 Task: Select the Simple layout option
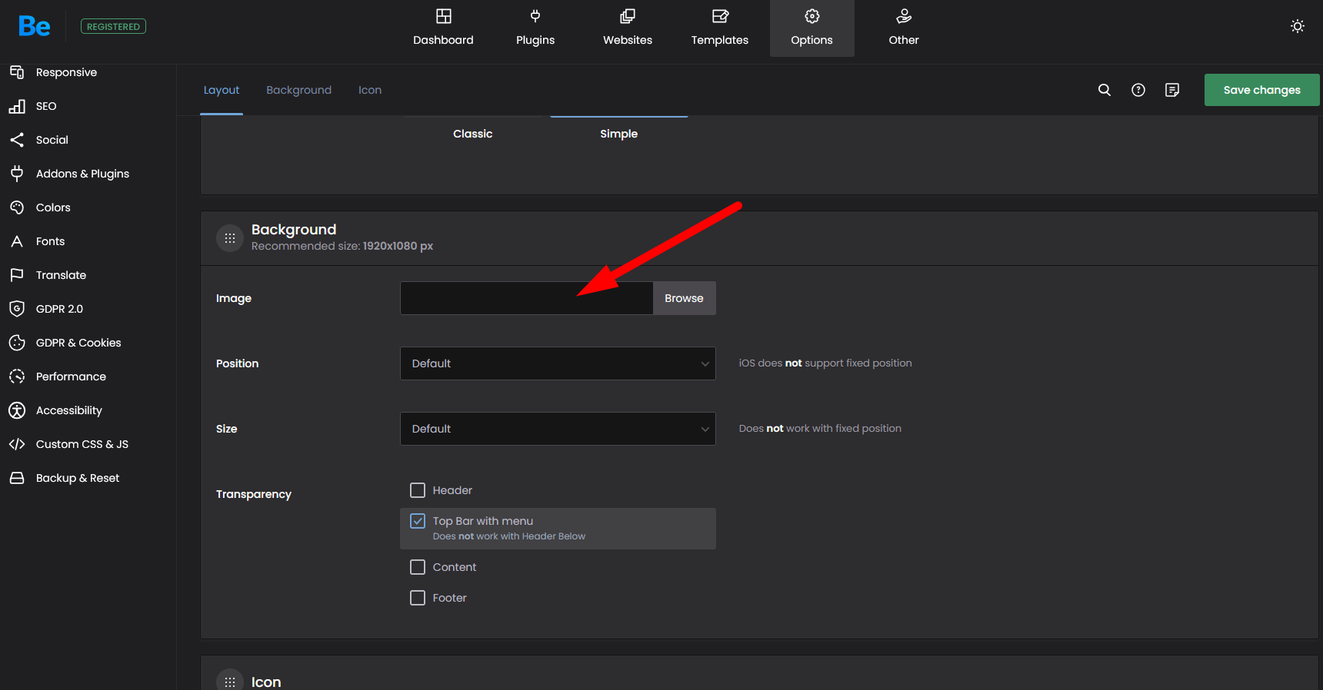point(618,134)
